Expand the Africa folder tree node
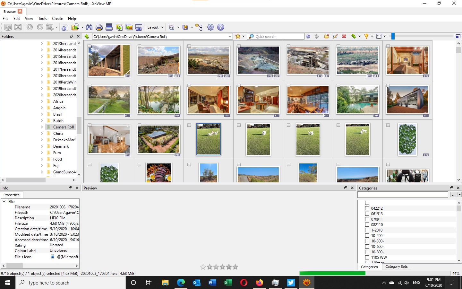 (x=42, y=101)
